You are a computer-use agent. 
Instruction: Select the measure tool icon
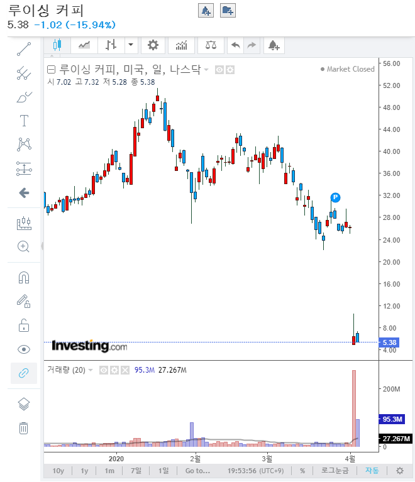coord(24,223)
